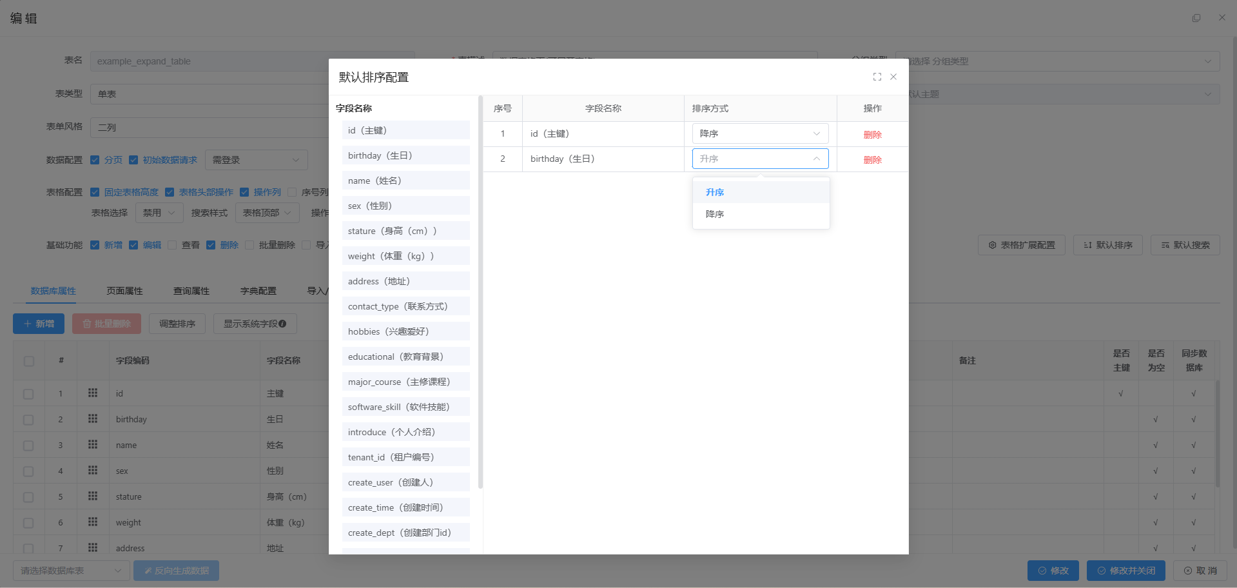Click the icon on 默认搜索 button
1237x588 pixels.
[1166, 245]
